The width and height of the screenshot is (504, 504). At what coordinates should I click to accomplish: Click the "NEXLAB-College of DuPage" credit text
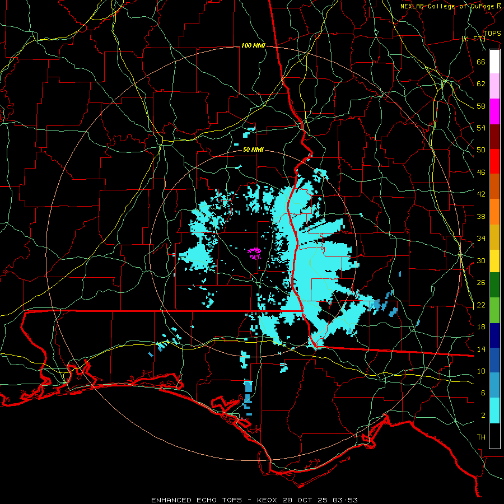click(447, 6)
